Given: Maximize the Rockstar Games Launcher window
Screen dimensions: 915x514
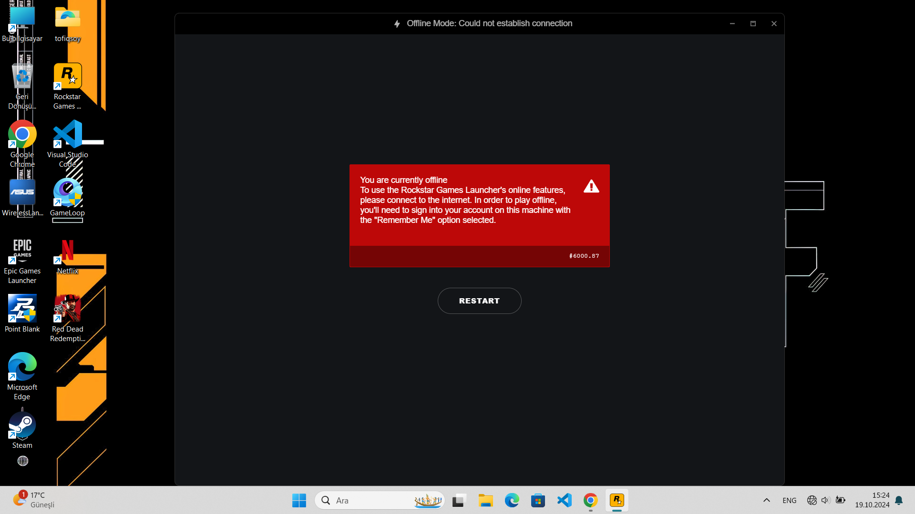Looking at the screenshot, I should coord(753,23).
